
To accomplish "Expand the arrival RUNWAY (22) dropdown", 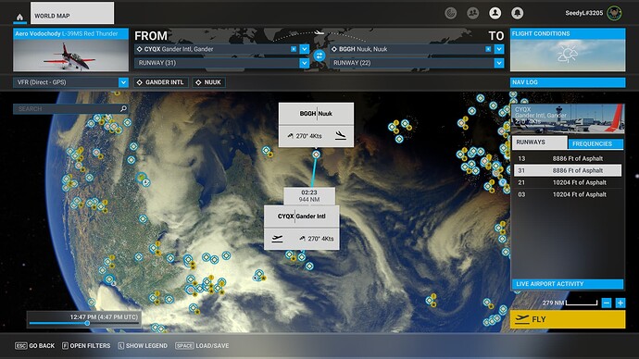I will pyautogui.click(x=499, y=63).
